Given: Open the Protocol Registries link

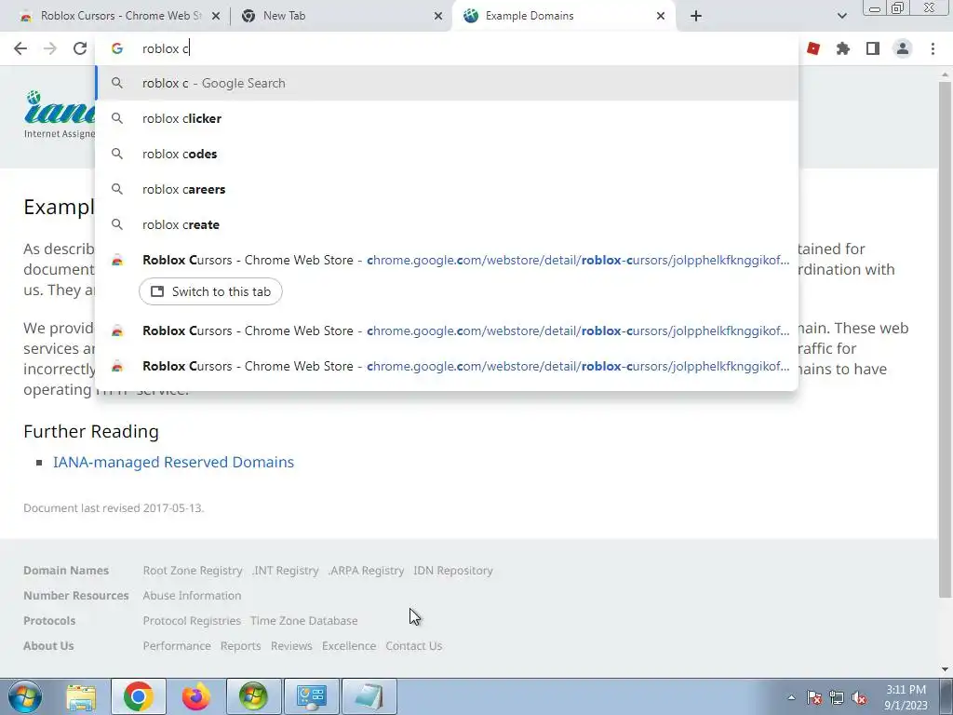Looking at the screenshot, I should pyautogui.click(x=192, y=621).
